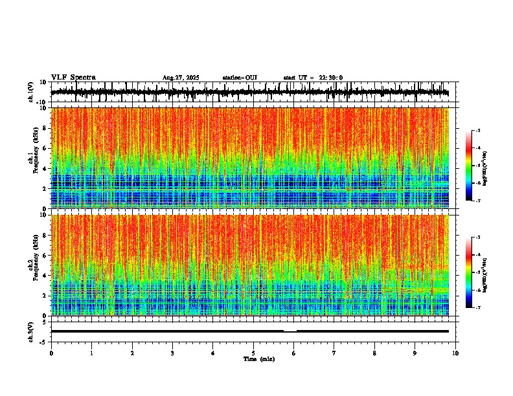
Task: Click the ch.1 colorbar "-3" tick label
Action: [478, 131]
